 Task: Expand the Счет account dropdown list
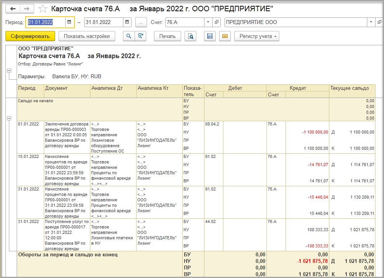[x=208, y=22]
